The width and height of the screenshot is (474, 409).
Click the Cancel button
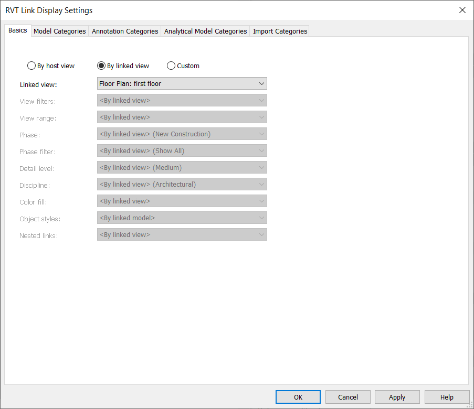[348, 397]
